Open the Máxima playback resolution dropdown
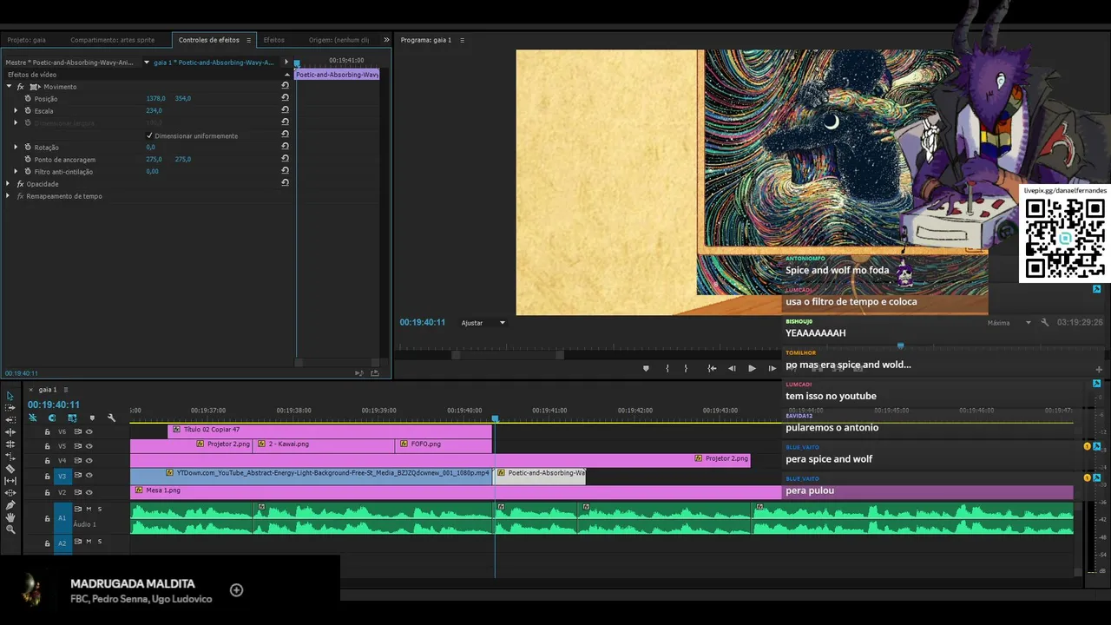Image resolution: width=1111 pixels, height=625 pixels. [1009, 323]
